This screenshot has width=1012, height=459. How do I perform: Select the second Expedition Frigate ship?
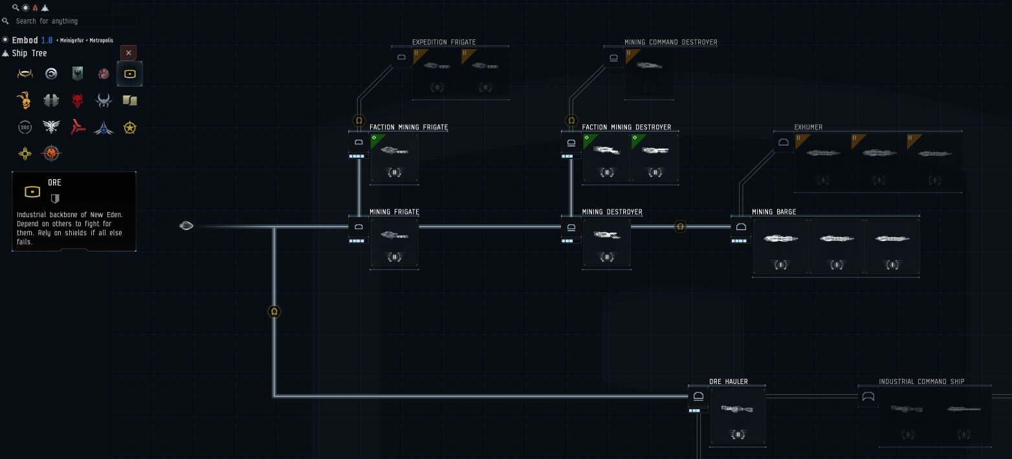(485, 73)
